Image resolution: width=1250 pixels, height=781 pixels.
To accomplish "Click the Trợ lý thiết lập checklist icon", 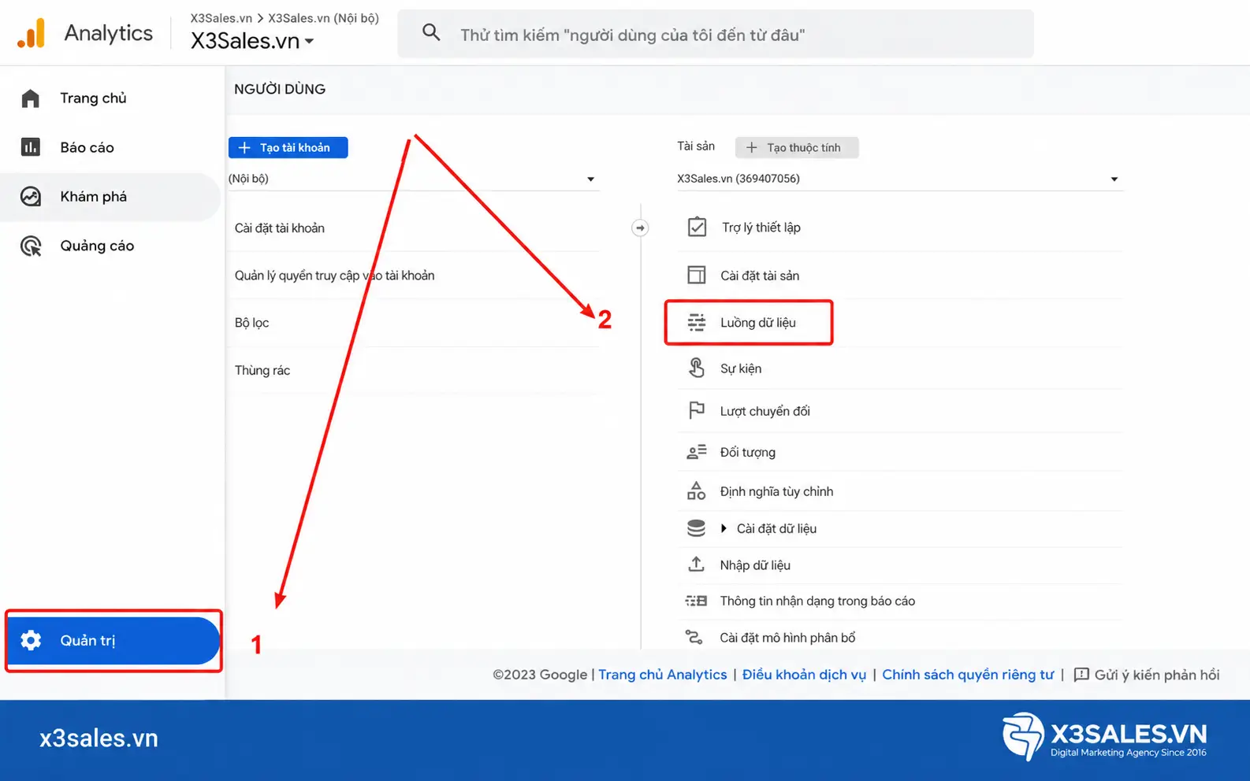I will (697, 228).
